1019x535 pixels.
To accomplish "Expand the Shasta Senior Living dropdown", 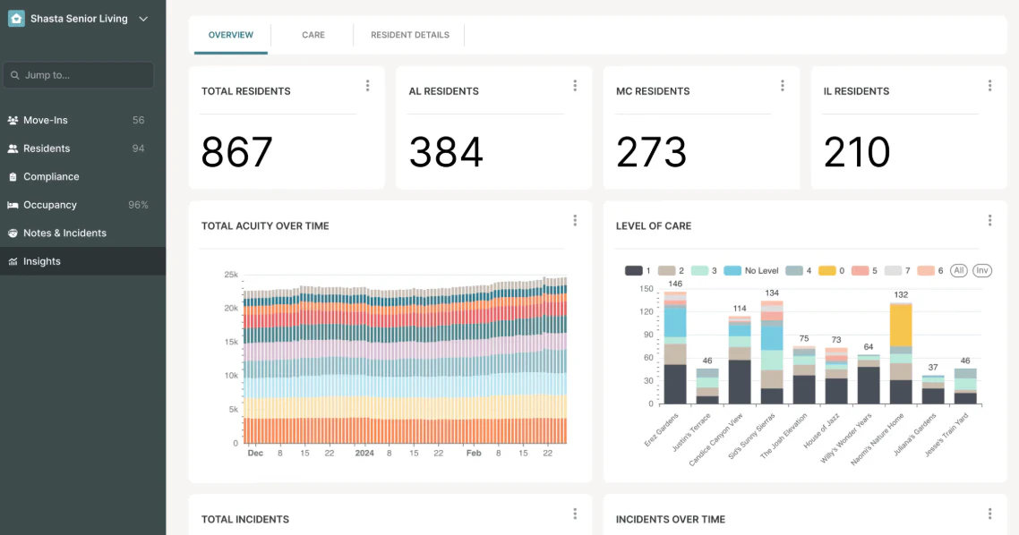I will [x=142, y=17].
